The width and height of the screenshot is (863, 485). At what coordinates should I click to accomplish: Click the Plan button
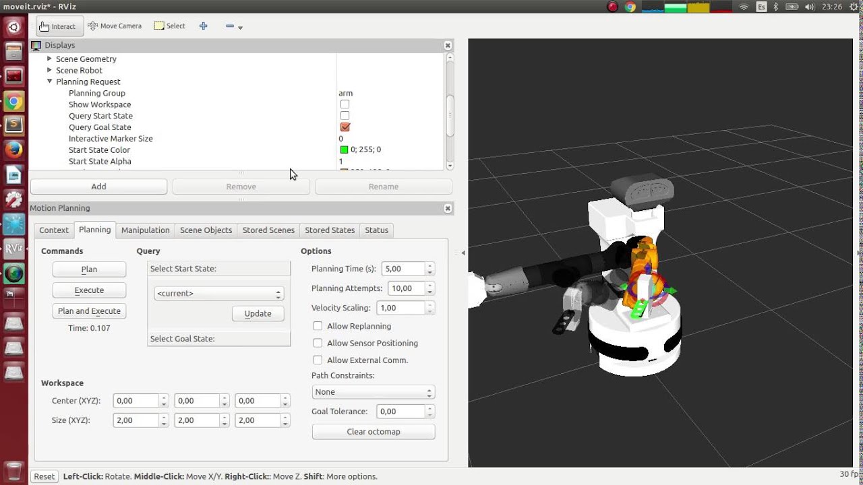[x=89, y=269]
